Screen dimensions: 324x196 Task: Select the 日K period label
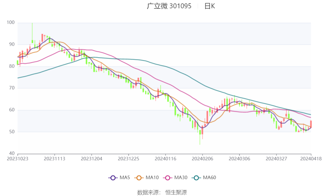pos(210,6)
